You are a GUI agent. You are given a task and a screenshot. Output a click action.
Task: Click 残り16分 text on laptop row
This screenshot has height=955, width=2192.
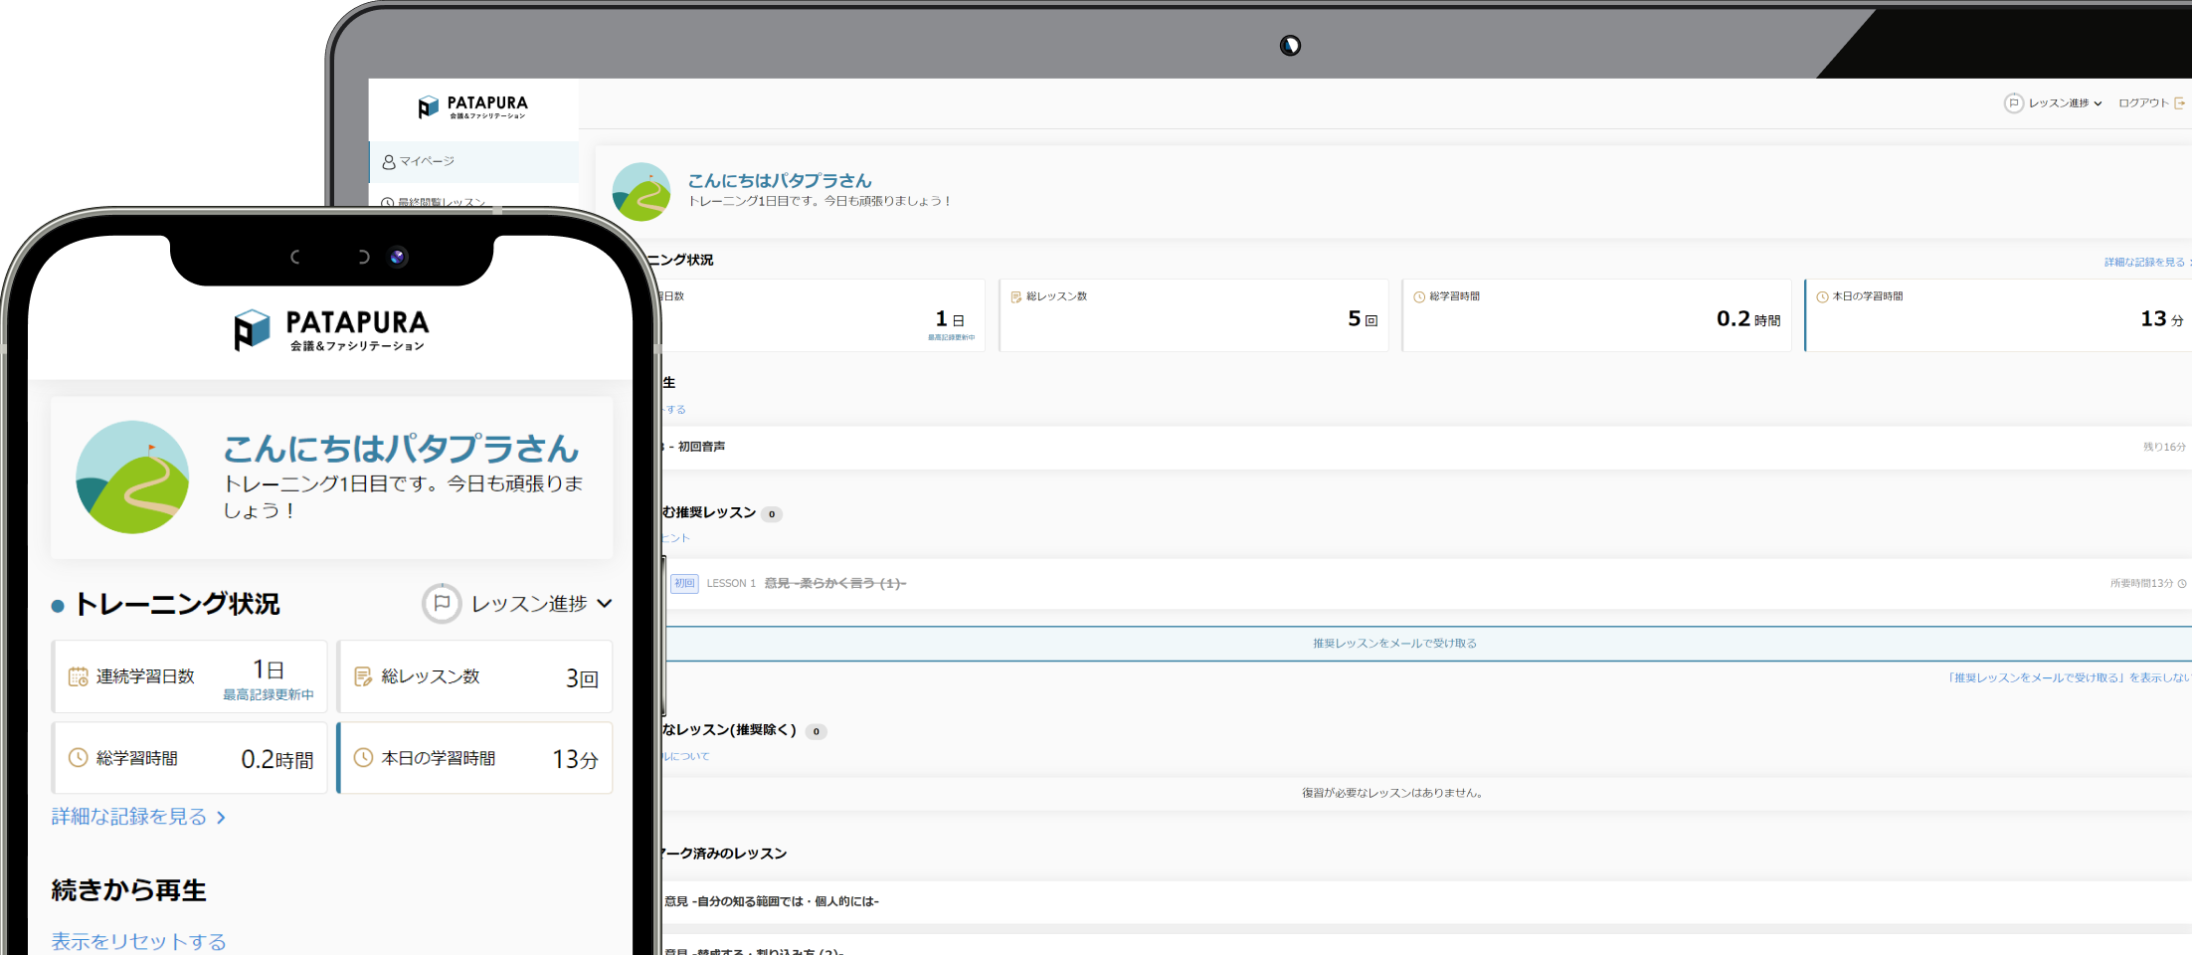tap(2164, 447)
